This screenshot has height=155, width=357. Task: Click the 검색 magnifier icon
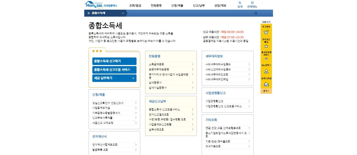[240, 3]
